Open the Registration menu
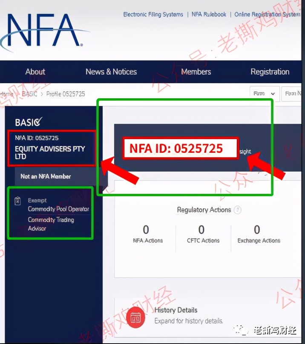The image size is (305, 344). 270,72
